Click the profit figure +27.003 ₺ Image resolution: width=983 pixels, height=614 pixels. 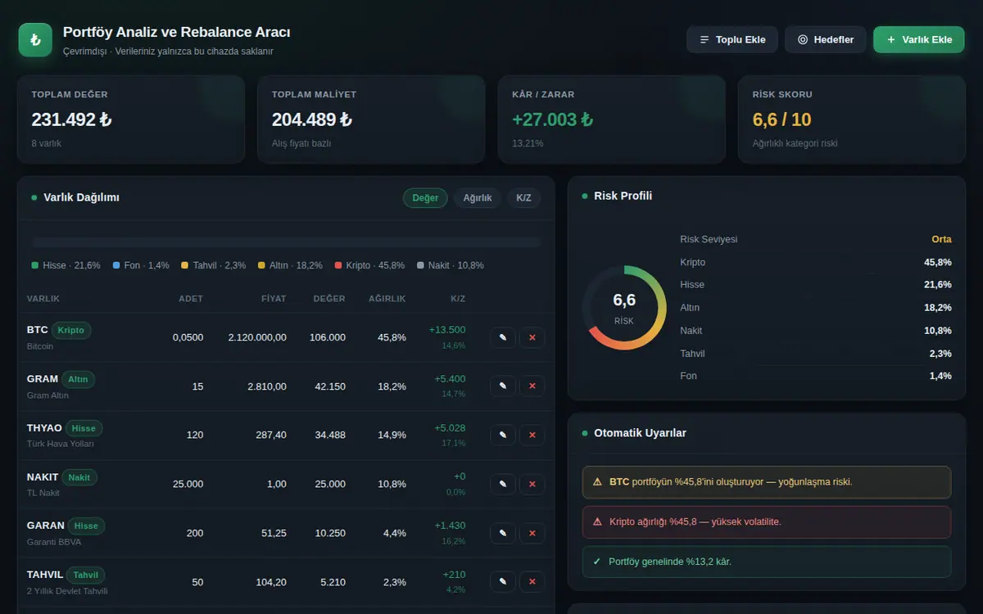(553, 120)
